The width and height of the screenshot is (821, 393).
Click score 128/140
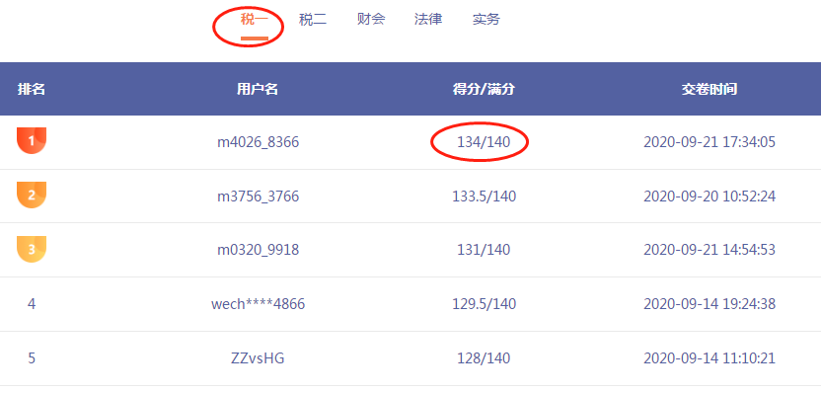pos(484,358)
